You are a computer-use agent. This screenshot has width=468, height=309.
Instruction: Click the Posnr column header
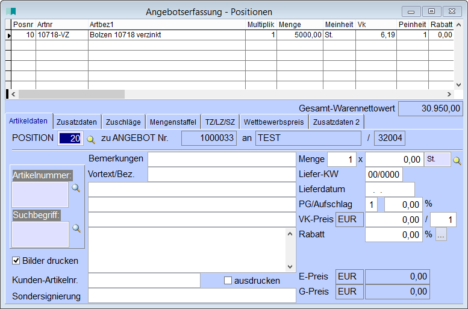coord(23,25)
